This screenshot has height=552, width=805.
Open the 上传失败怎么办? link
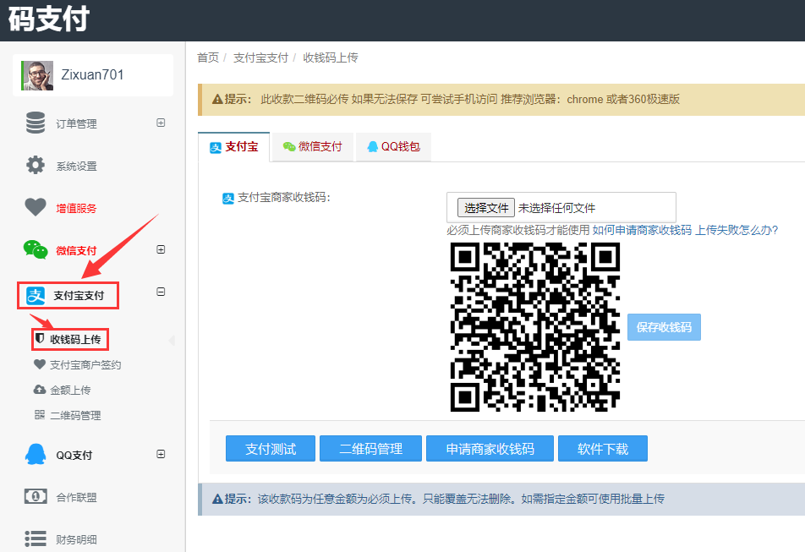pos(737,230)
